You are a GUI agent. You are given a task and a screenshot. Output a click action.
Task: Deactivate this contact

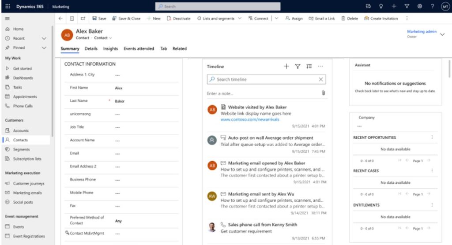point(178,19)
